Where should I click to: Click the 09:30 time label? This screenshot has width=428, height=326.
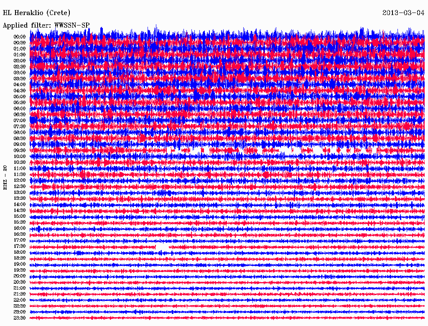pyautogui.click(x=20, y=150)
